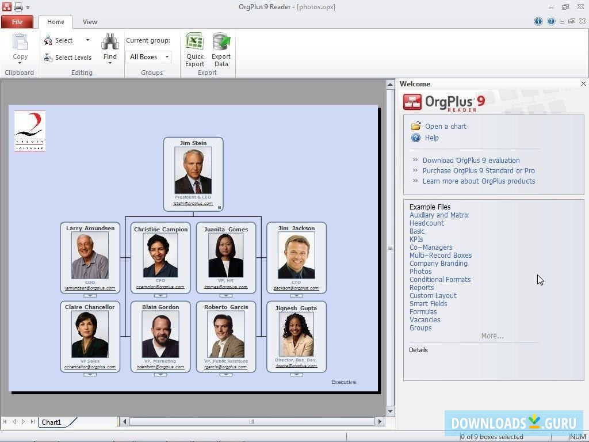Click '0 of 9 boxes selected' status text
The image size is (589, 442).
pos(492,437)
